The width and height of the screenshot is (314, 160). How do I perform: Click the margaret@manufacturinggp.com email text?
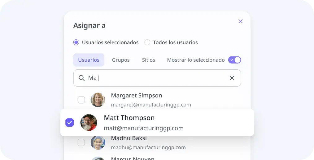point(151,105)
